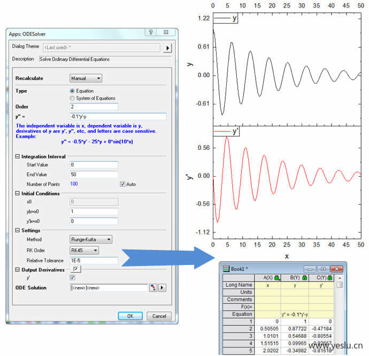Click the green lock icon on column B(Y)
Image resolution: width=369 pixels, height=356 pixels.
(304, 278)
